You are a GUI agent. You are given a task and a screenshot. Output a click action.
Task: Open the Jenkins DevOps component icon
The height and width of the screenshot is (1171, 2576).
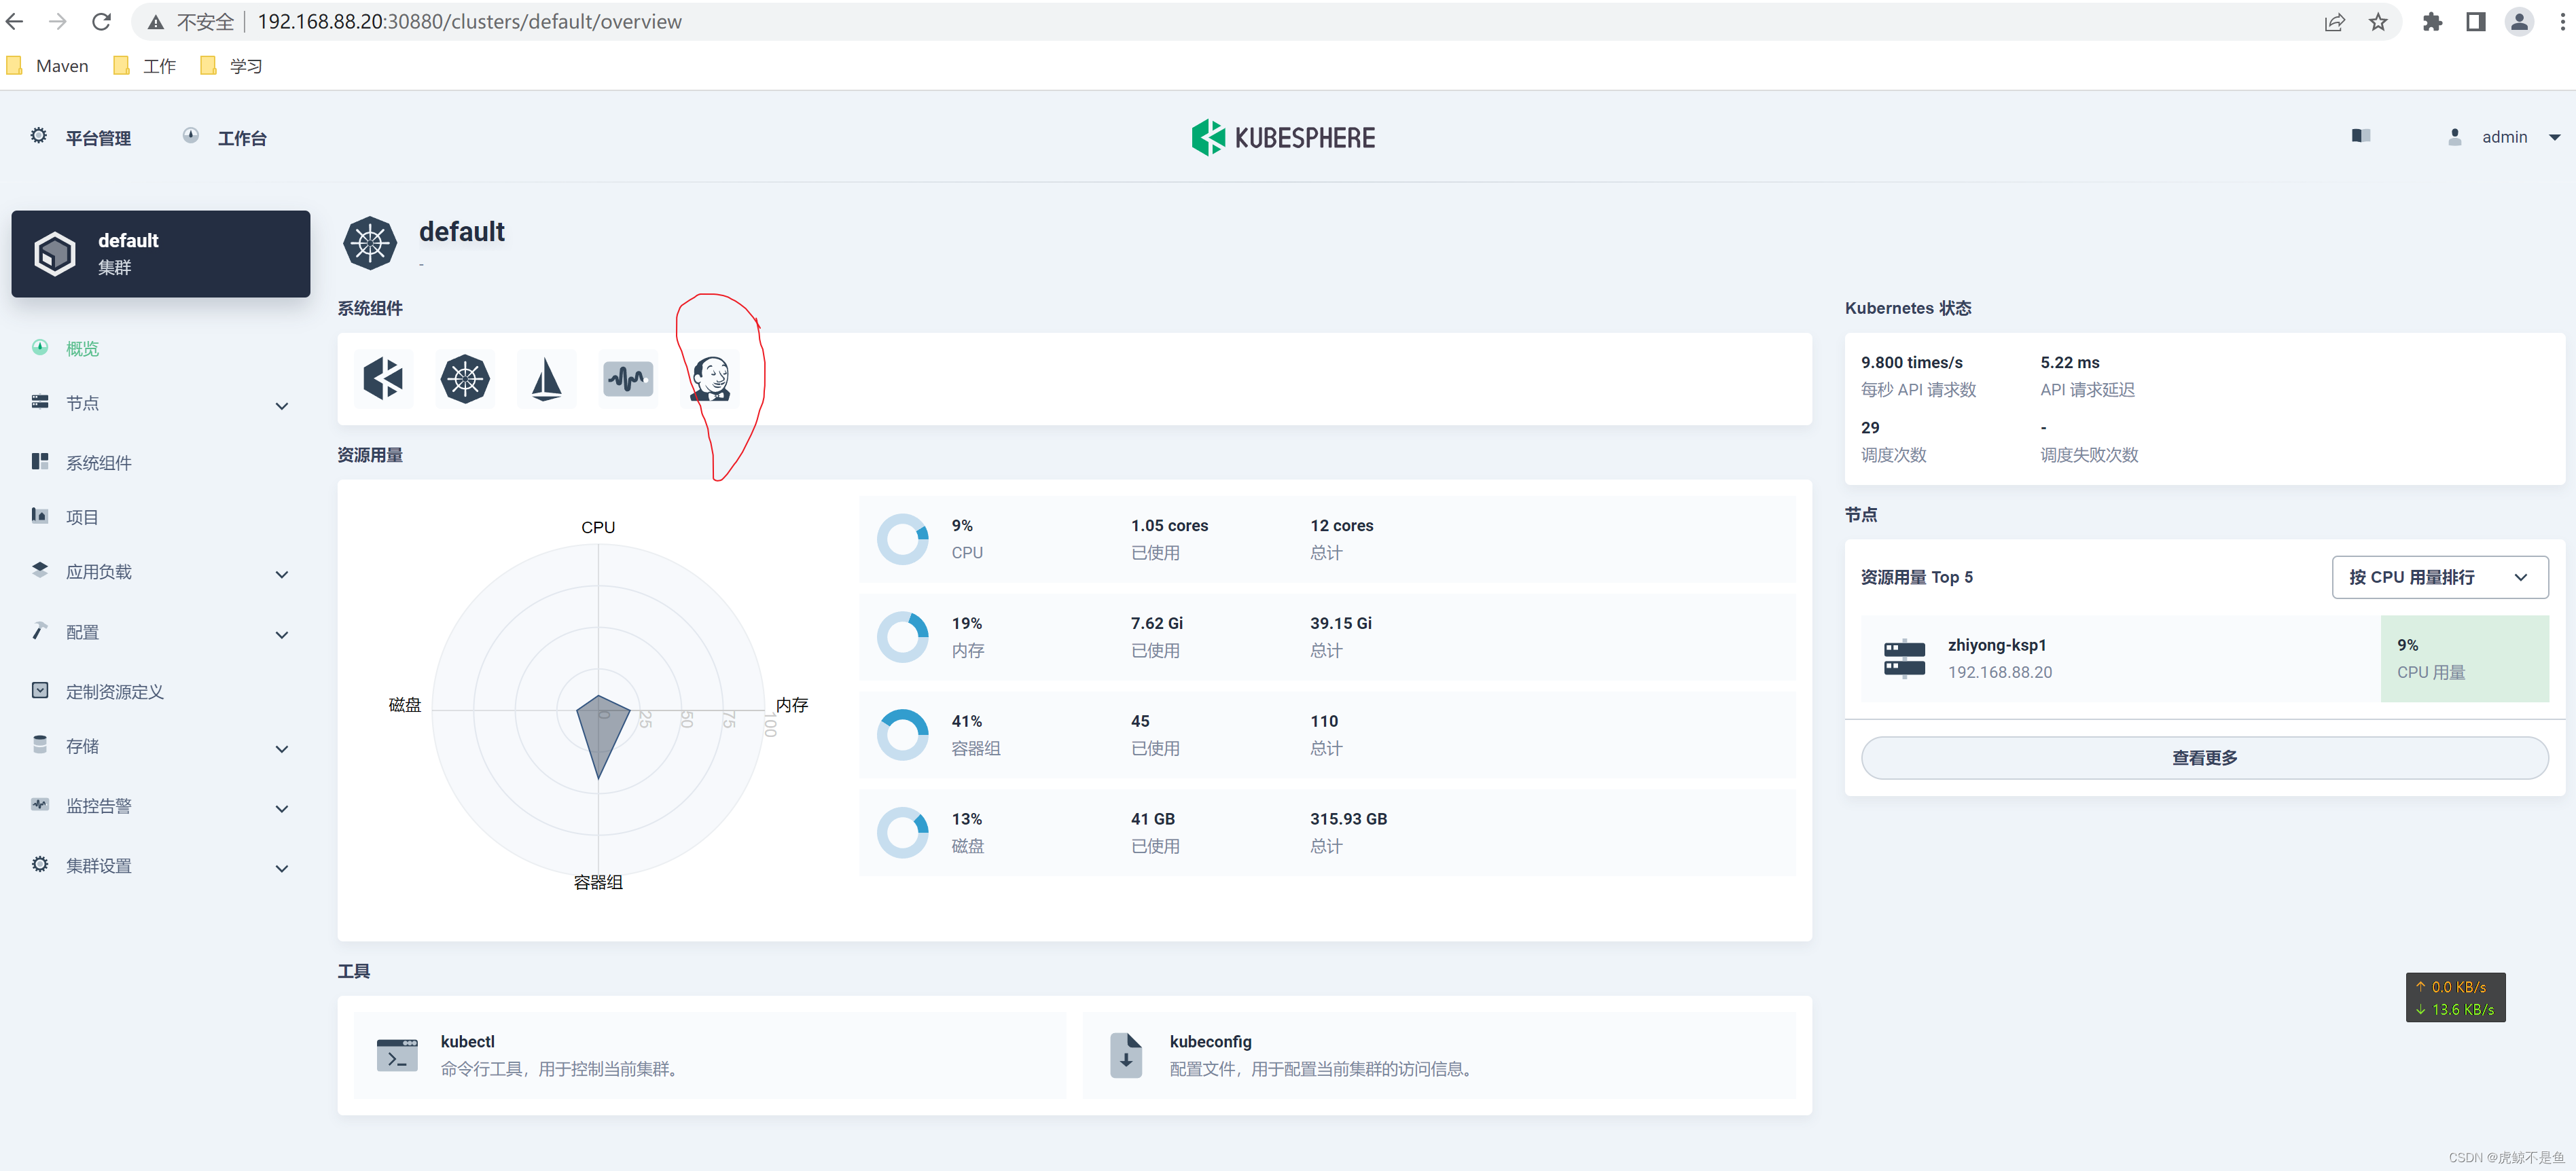(x=711, y=379)
